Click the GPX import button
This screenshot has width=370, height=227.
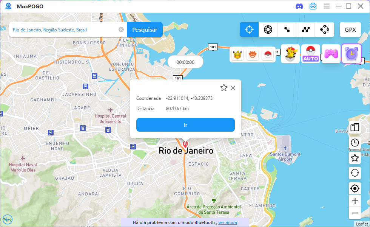350,30
